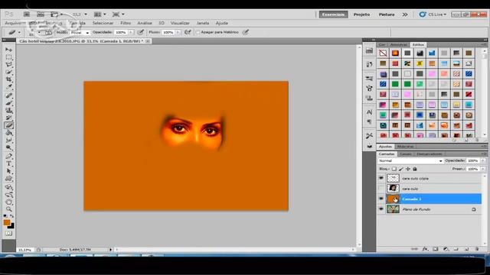Image resolution: width=490 pixels, height=275 pixels.
Task: Open the Character panel icon
Action: 369,112
